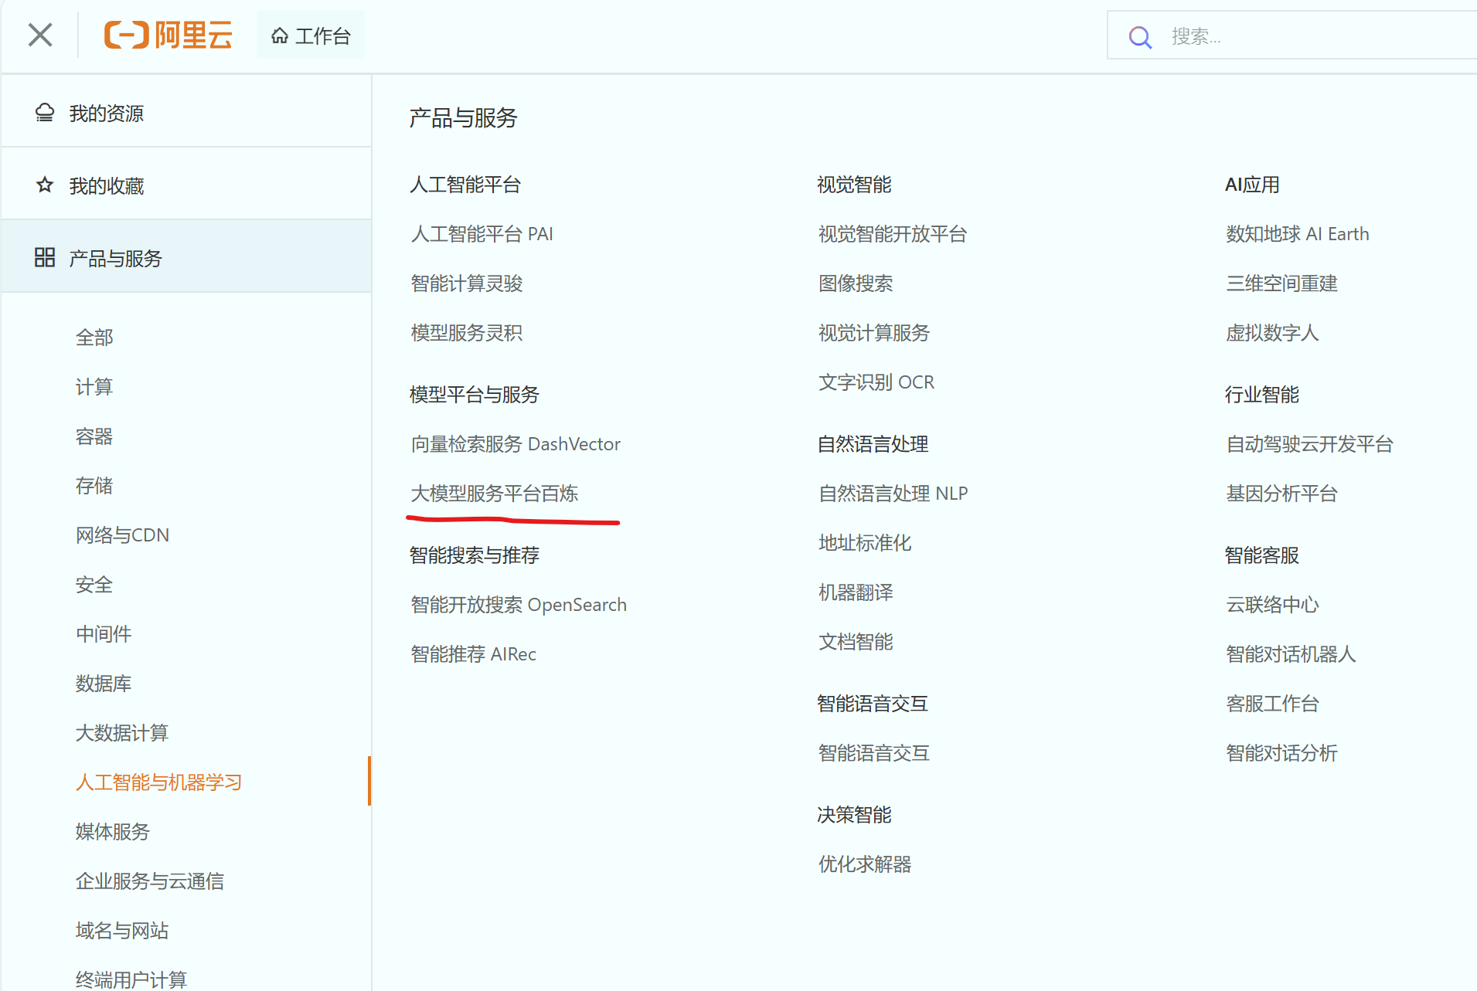Open 我的收藏 in the sidebar
This screenshot has width=1477, height=991.
pyautogui.click(x=186, y=185)
